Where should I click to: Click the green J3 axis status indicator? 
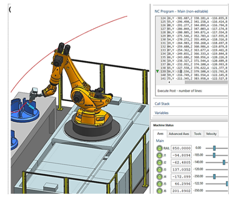click(x=159, y=170)
